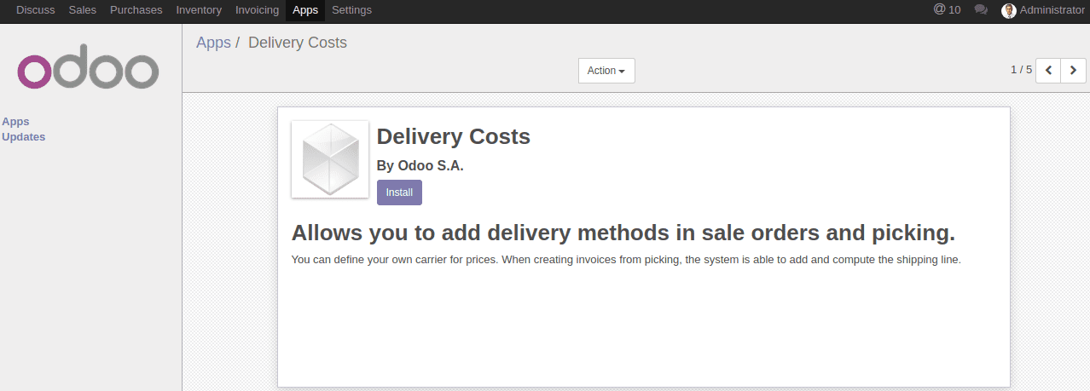The image size is (1090, 391).
Task: Go back to the Apps breadcrumb
Action: point(213,43)
